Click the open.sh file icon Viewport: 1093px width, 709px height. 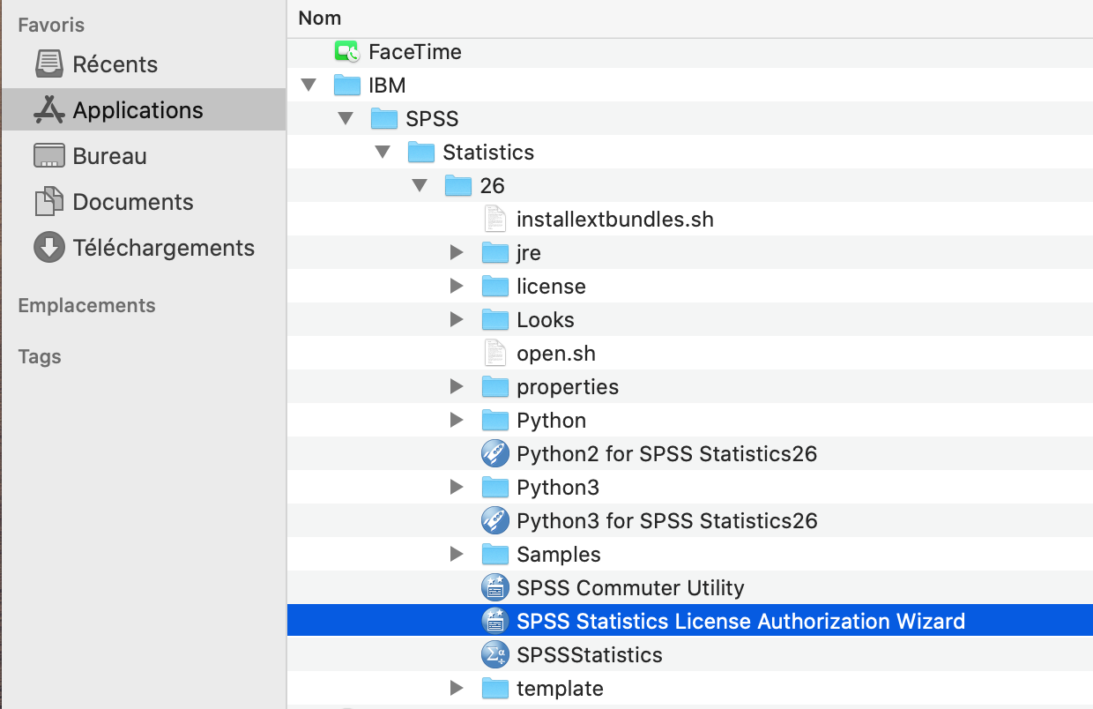[495, 353]
